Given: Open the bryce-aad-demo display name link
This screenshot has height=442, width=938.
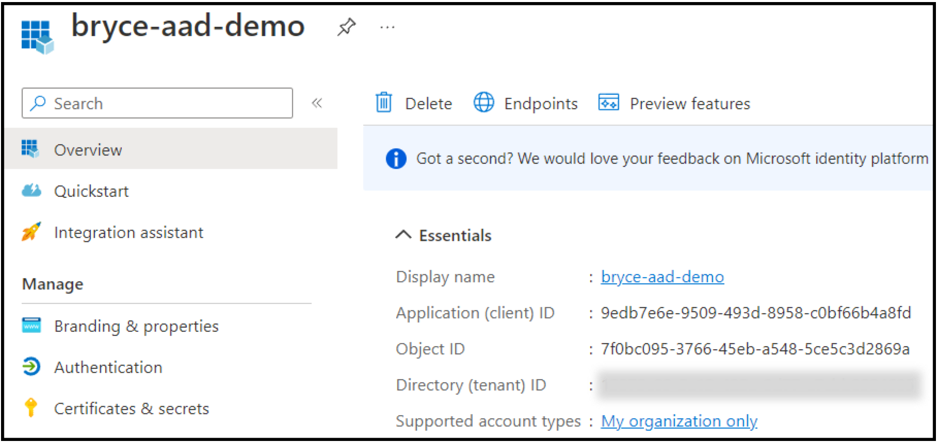Looking at the screenshot, I should click(662, 277).
